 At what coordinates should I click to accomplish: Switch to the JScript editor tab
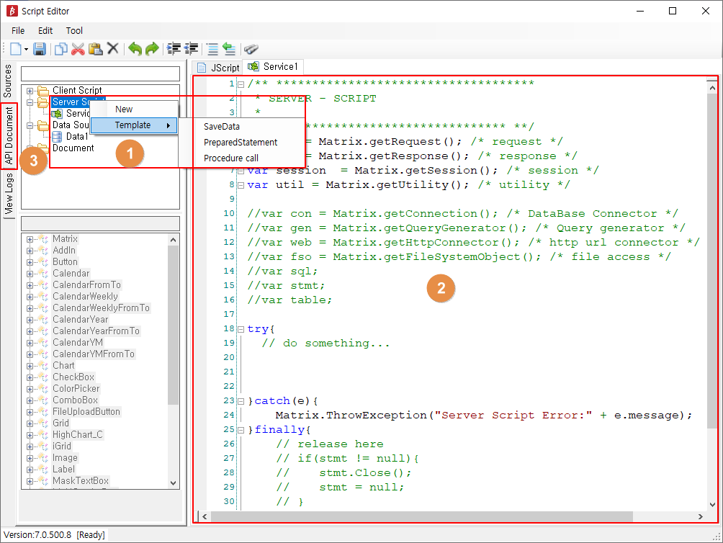pyautogui.click(x=218, y=67)
